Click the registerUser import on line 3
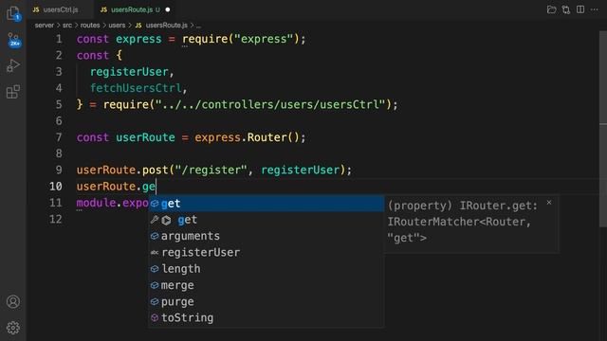607x341 pixels. [129, 72]
